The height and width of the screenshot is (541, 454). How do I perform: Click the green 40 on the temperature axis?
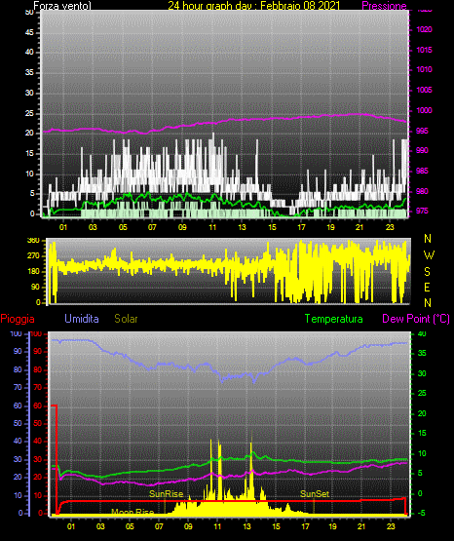pyautogui.click(x=422, y=334)
